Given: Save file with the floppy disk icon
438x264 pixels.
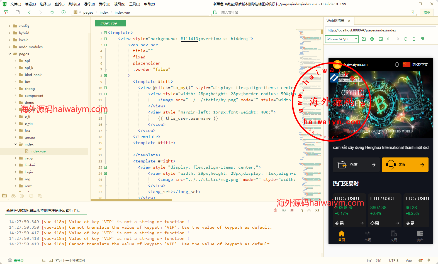Looking at the screenshot, I should 18,12.
